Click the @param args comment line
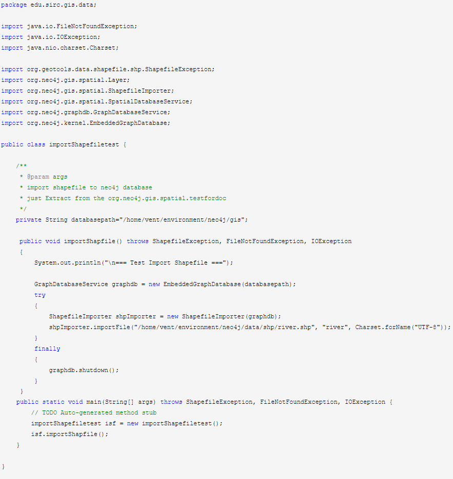 tap(44, 177)
